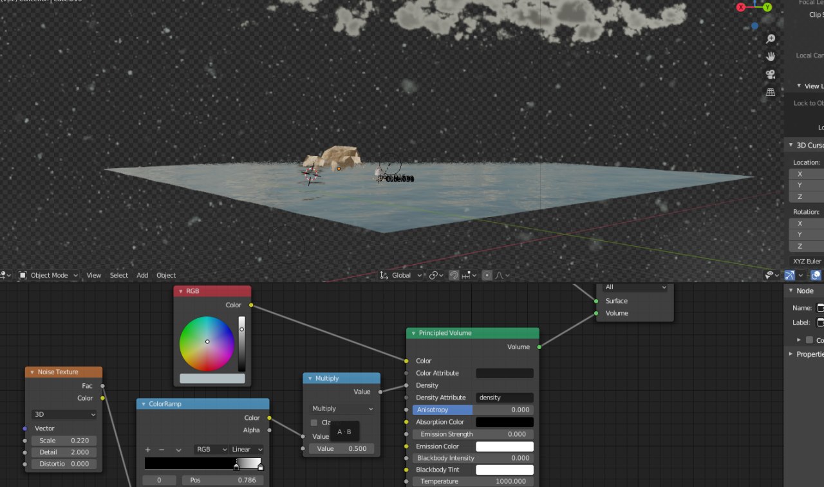This screenshot has height=487, width=824.
Task: Click the transform orientation axes icon
Action: (x=384, y=275)
